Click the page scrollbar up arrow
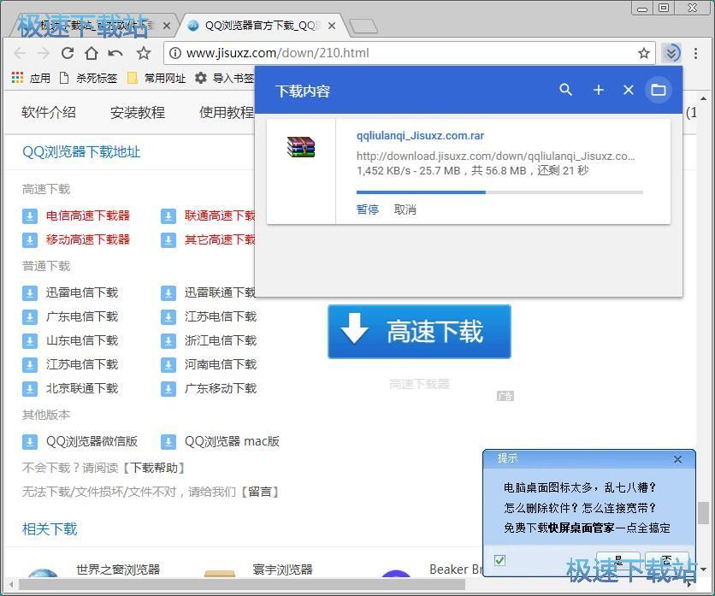The height and width of the screenshot is (596, 715). pyautogui.click(x=704, y=98)
